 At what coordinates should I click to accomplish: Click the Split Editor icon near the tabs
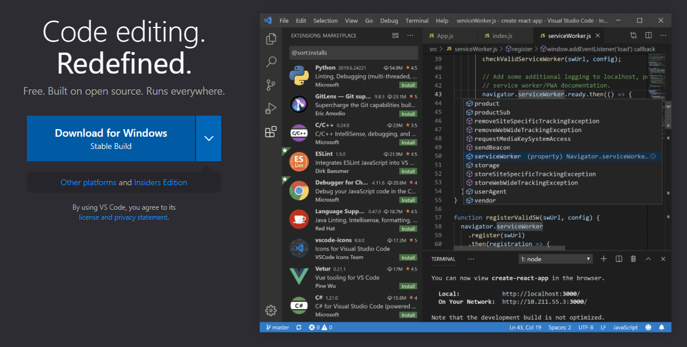point(648,35)
